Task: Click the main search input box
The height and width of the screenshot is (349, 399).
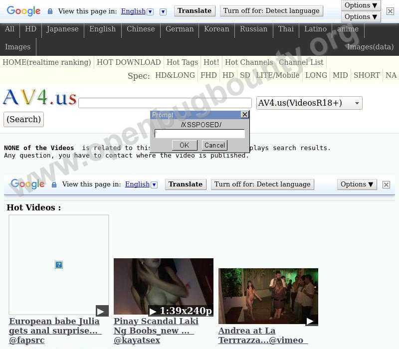Action: click(x=165, y=103)
